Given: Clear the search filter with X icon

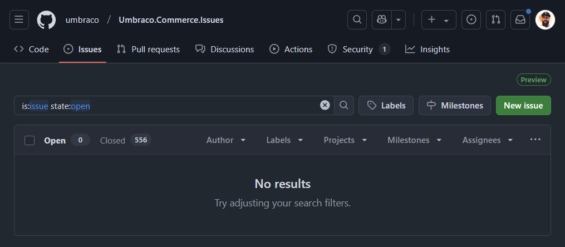Looking at the screenshot, I should point(325,105).
